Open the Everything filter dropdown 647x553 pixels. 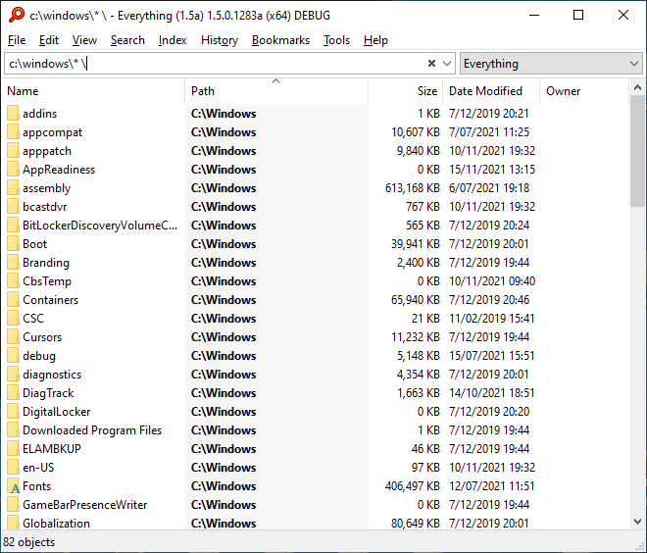pyautogui.click(x=551, y=64)
